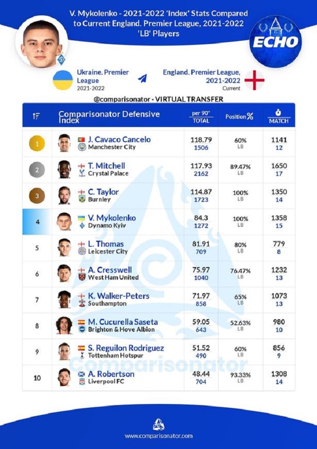Click the silver rank 2 medal

pyautogui.click(x=37, y=170)
